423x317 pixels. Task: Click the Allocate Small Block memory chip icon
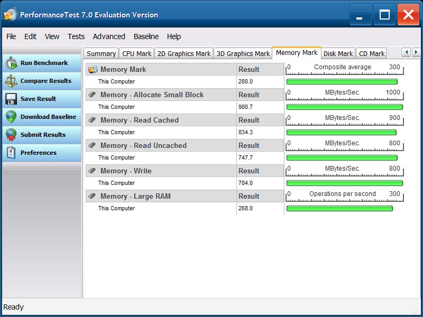tap(92, 95)
